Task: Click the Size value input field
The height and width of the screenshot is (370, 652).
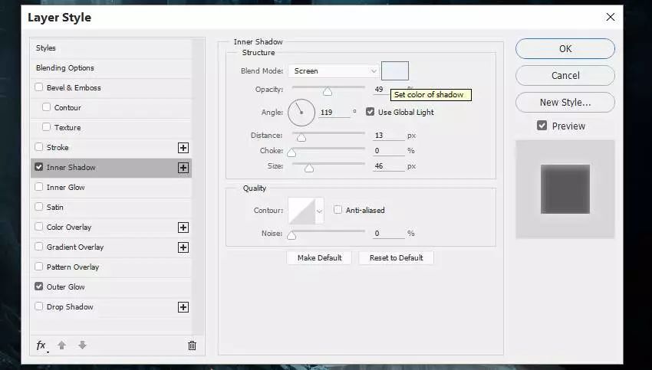Action: (388, 166)
